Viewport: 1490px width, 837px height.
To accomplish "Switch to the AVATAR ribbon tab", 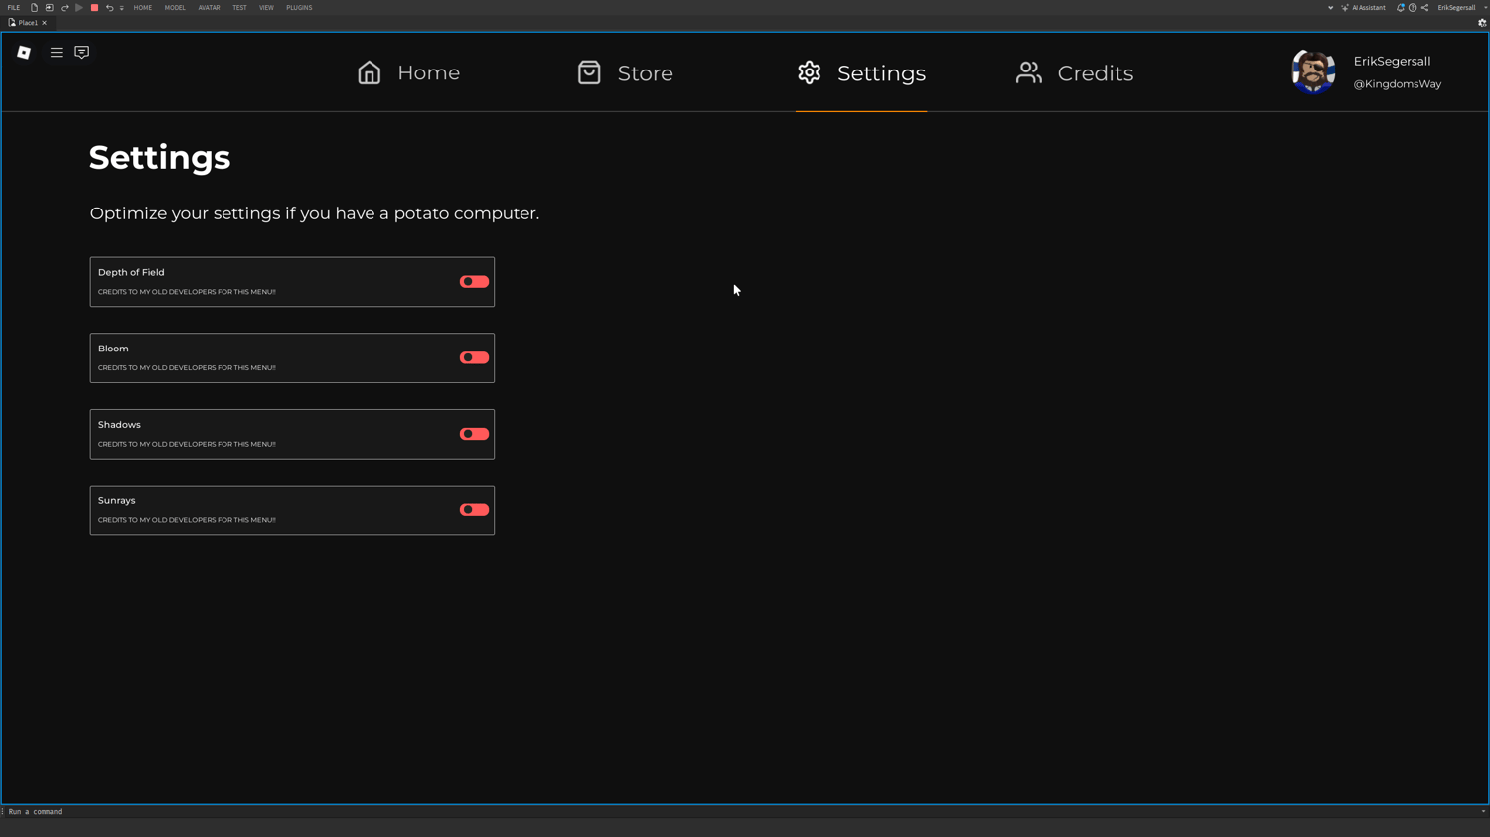I will tap(209, 8).
